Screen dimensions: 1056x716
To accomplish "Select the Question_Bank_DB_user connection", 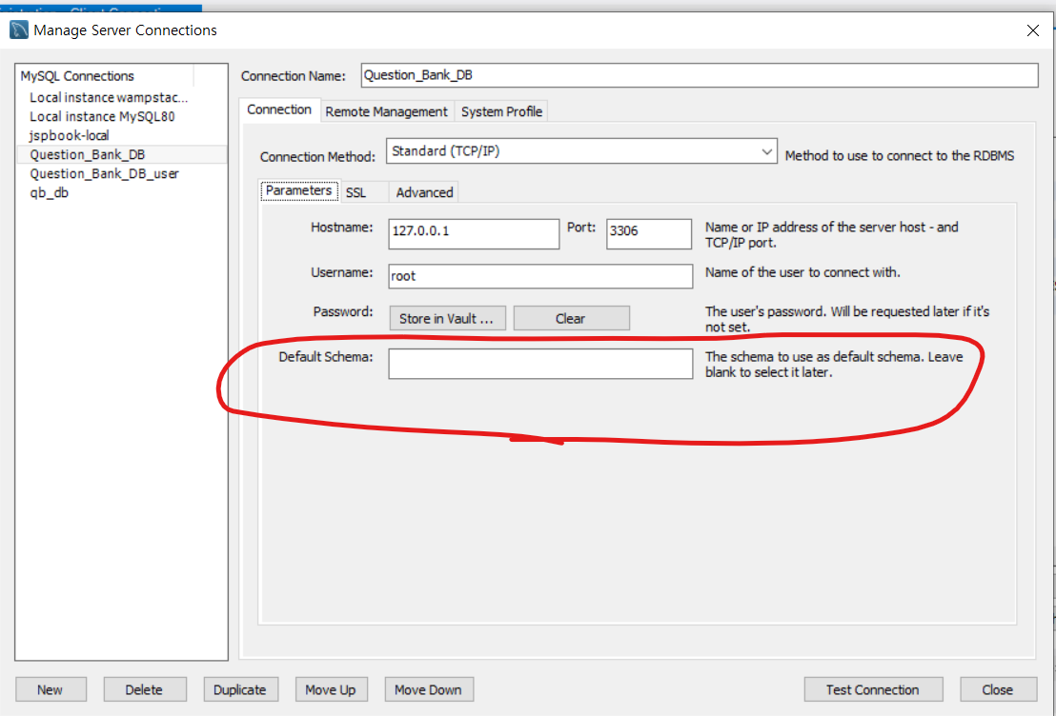I will click(121, 173).
